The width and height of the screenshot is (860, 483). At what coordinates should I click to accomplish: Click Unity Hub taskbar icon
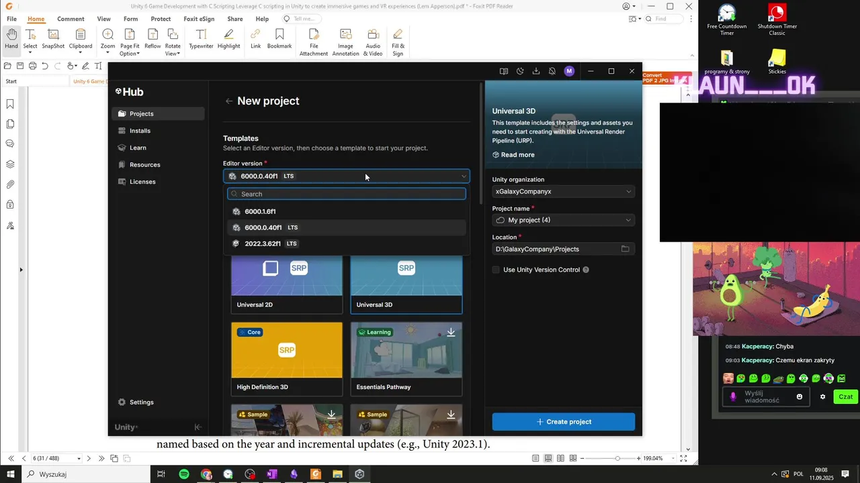coord(359,474)
